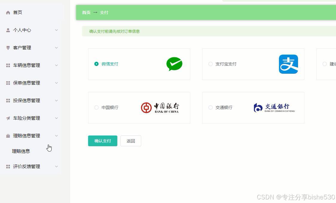336x203 pixels.
Task: Click the 中国银行 label text
Action: click(x=110, y=107)
